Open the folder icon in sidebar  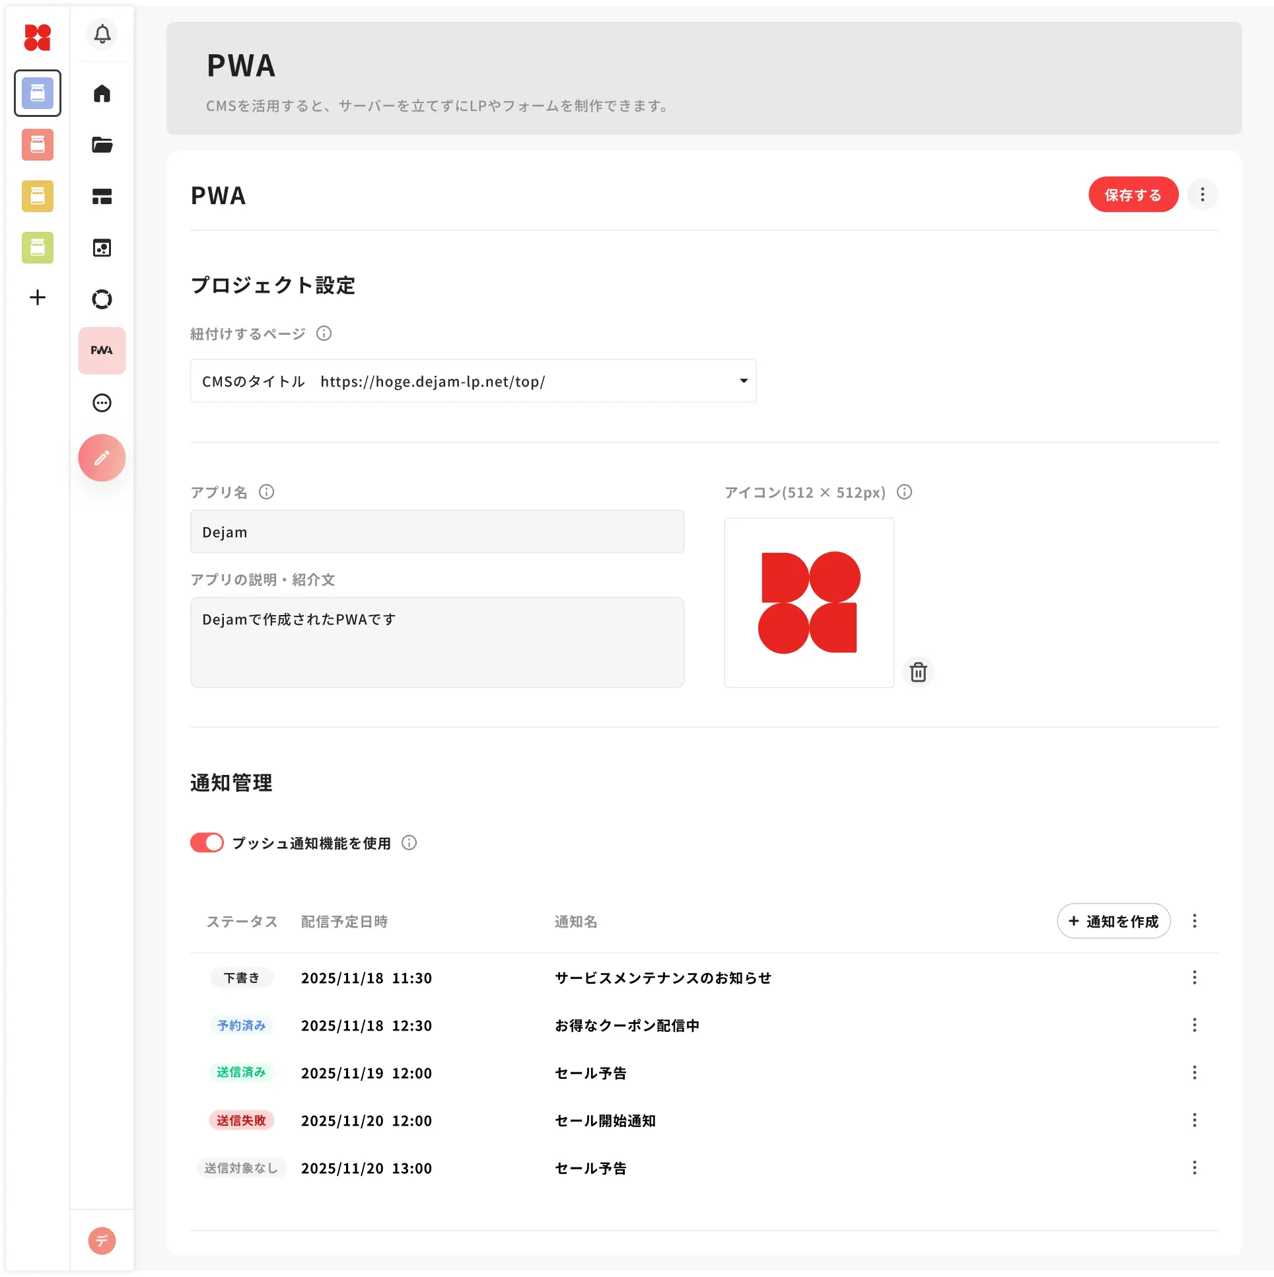point(102,145)
